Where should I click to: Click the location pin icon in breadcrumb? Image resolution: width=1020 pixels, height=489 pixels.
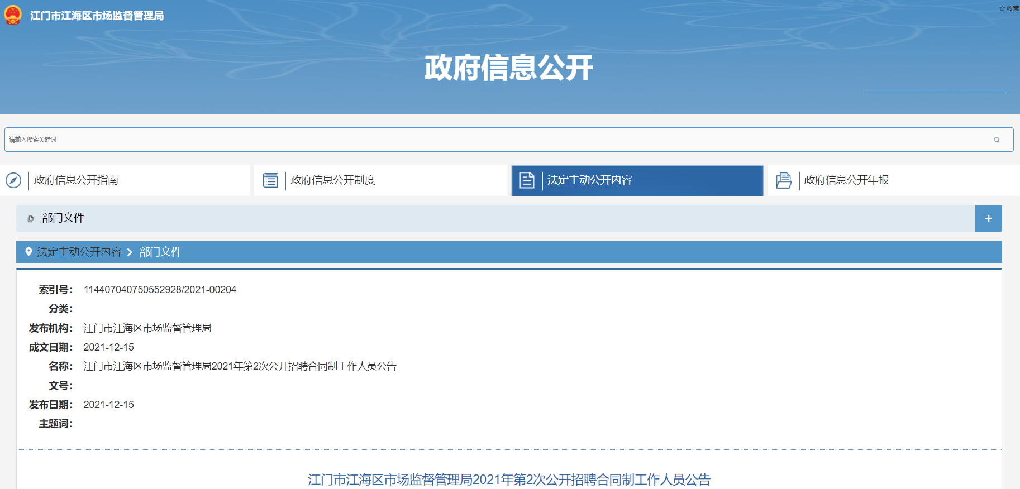[x=28, y=252]
